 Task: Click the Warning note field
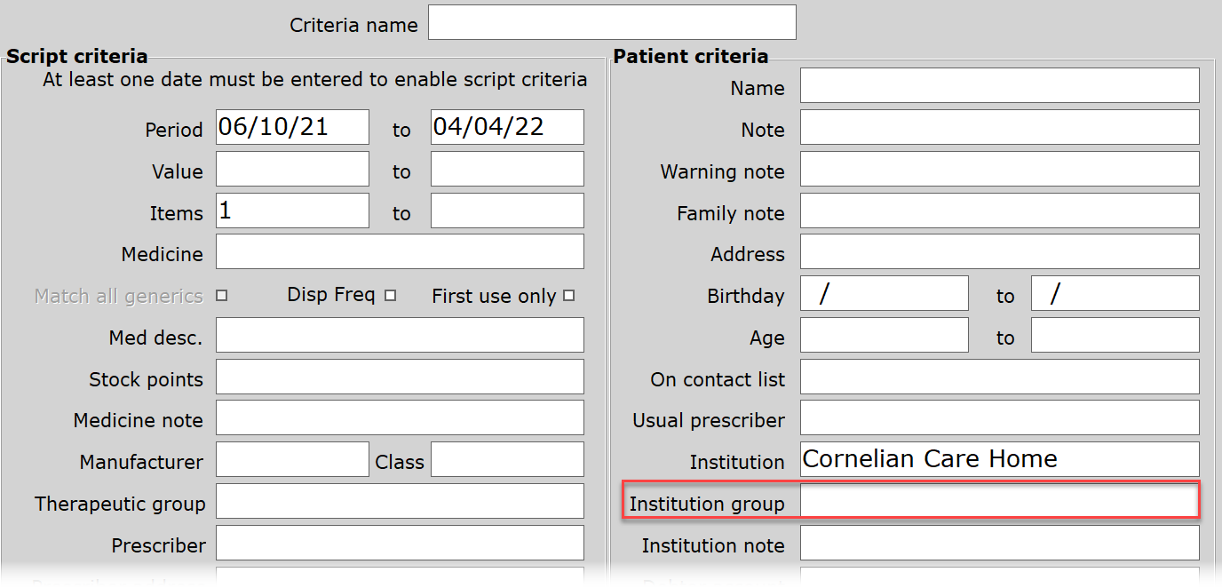(x=999, y=169)
